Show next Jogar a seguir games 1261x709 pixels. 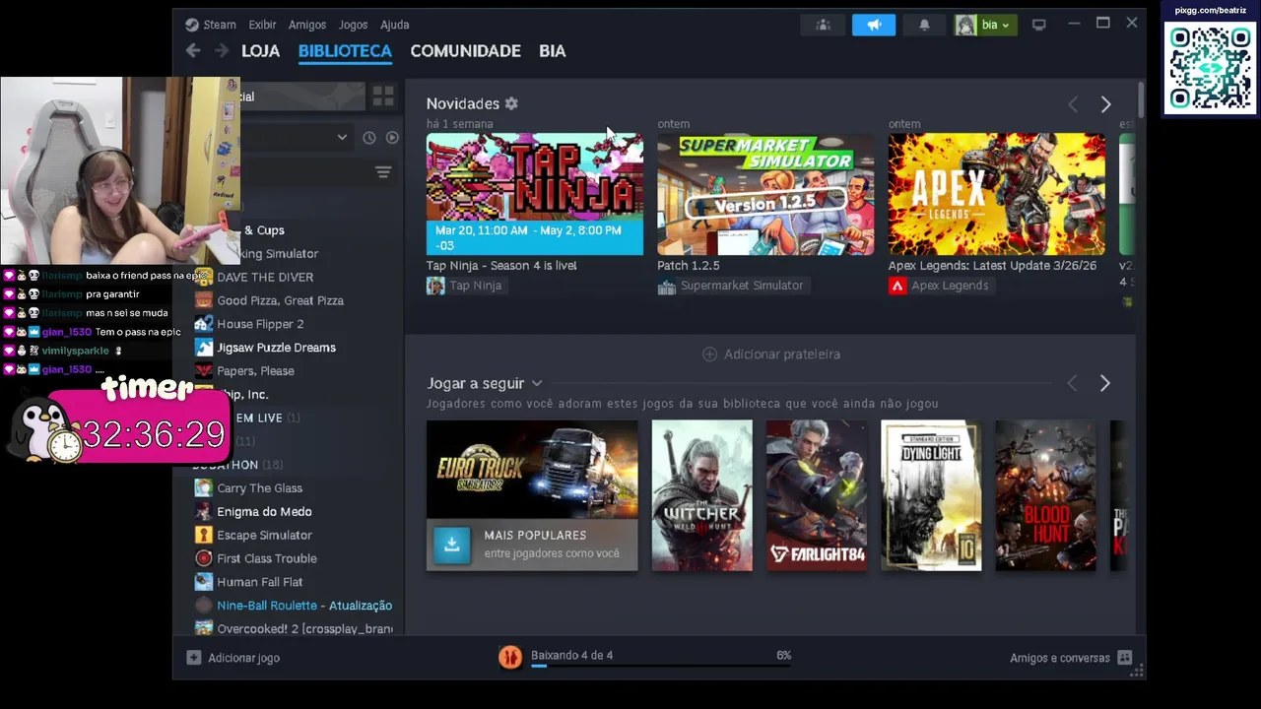[1104, 383]
